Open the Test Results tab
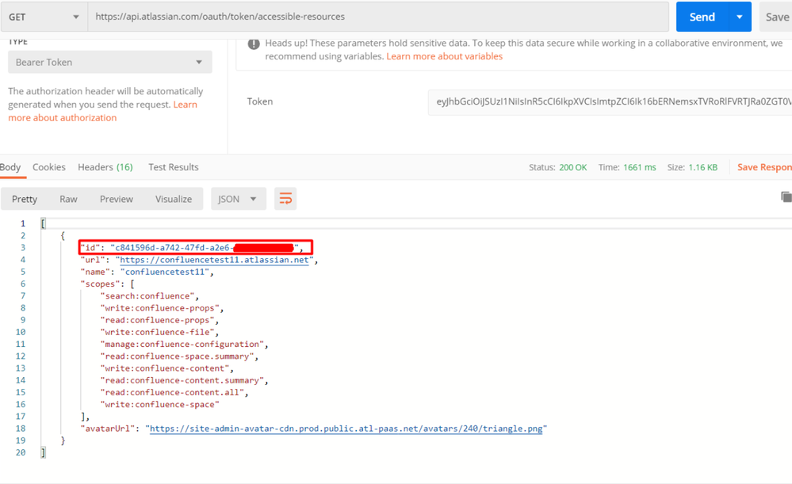Viewport: 792px width, 484px height. click(174, 167)
